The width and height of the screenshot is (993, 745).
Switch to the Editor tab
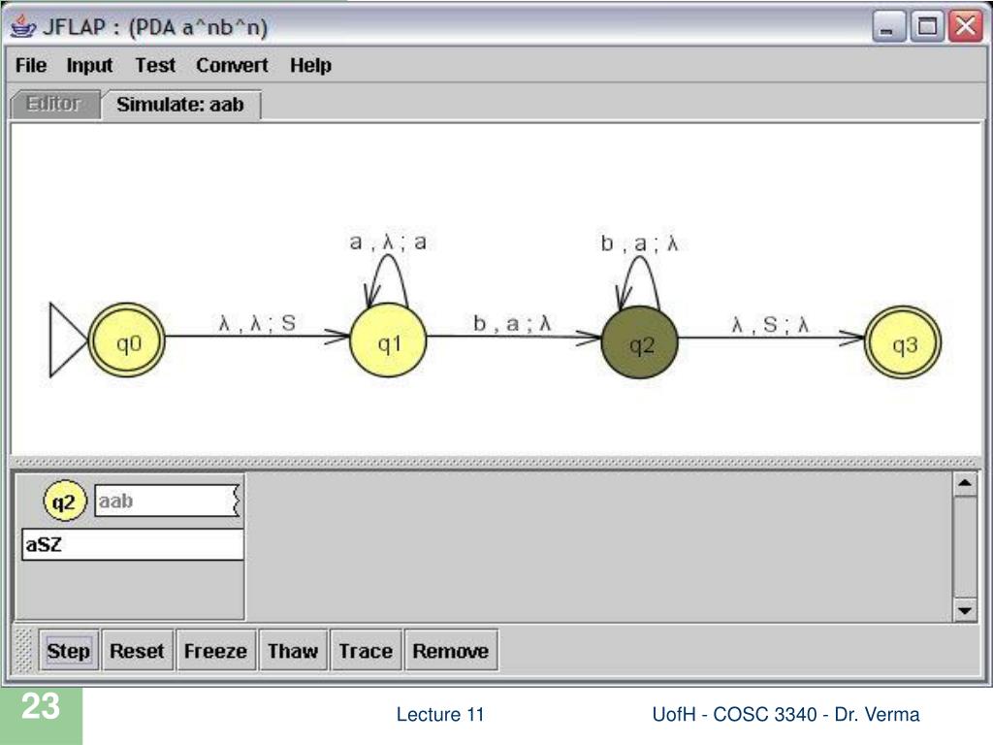[54, 104]
